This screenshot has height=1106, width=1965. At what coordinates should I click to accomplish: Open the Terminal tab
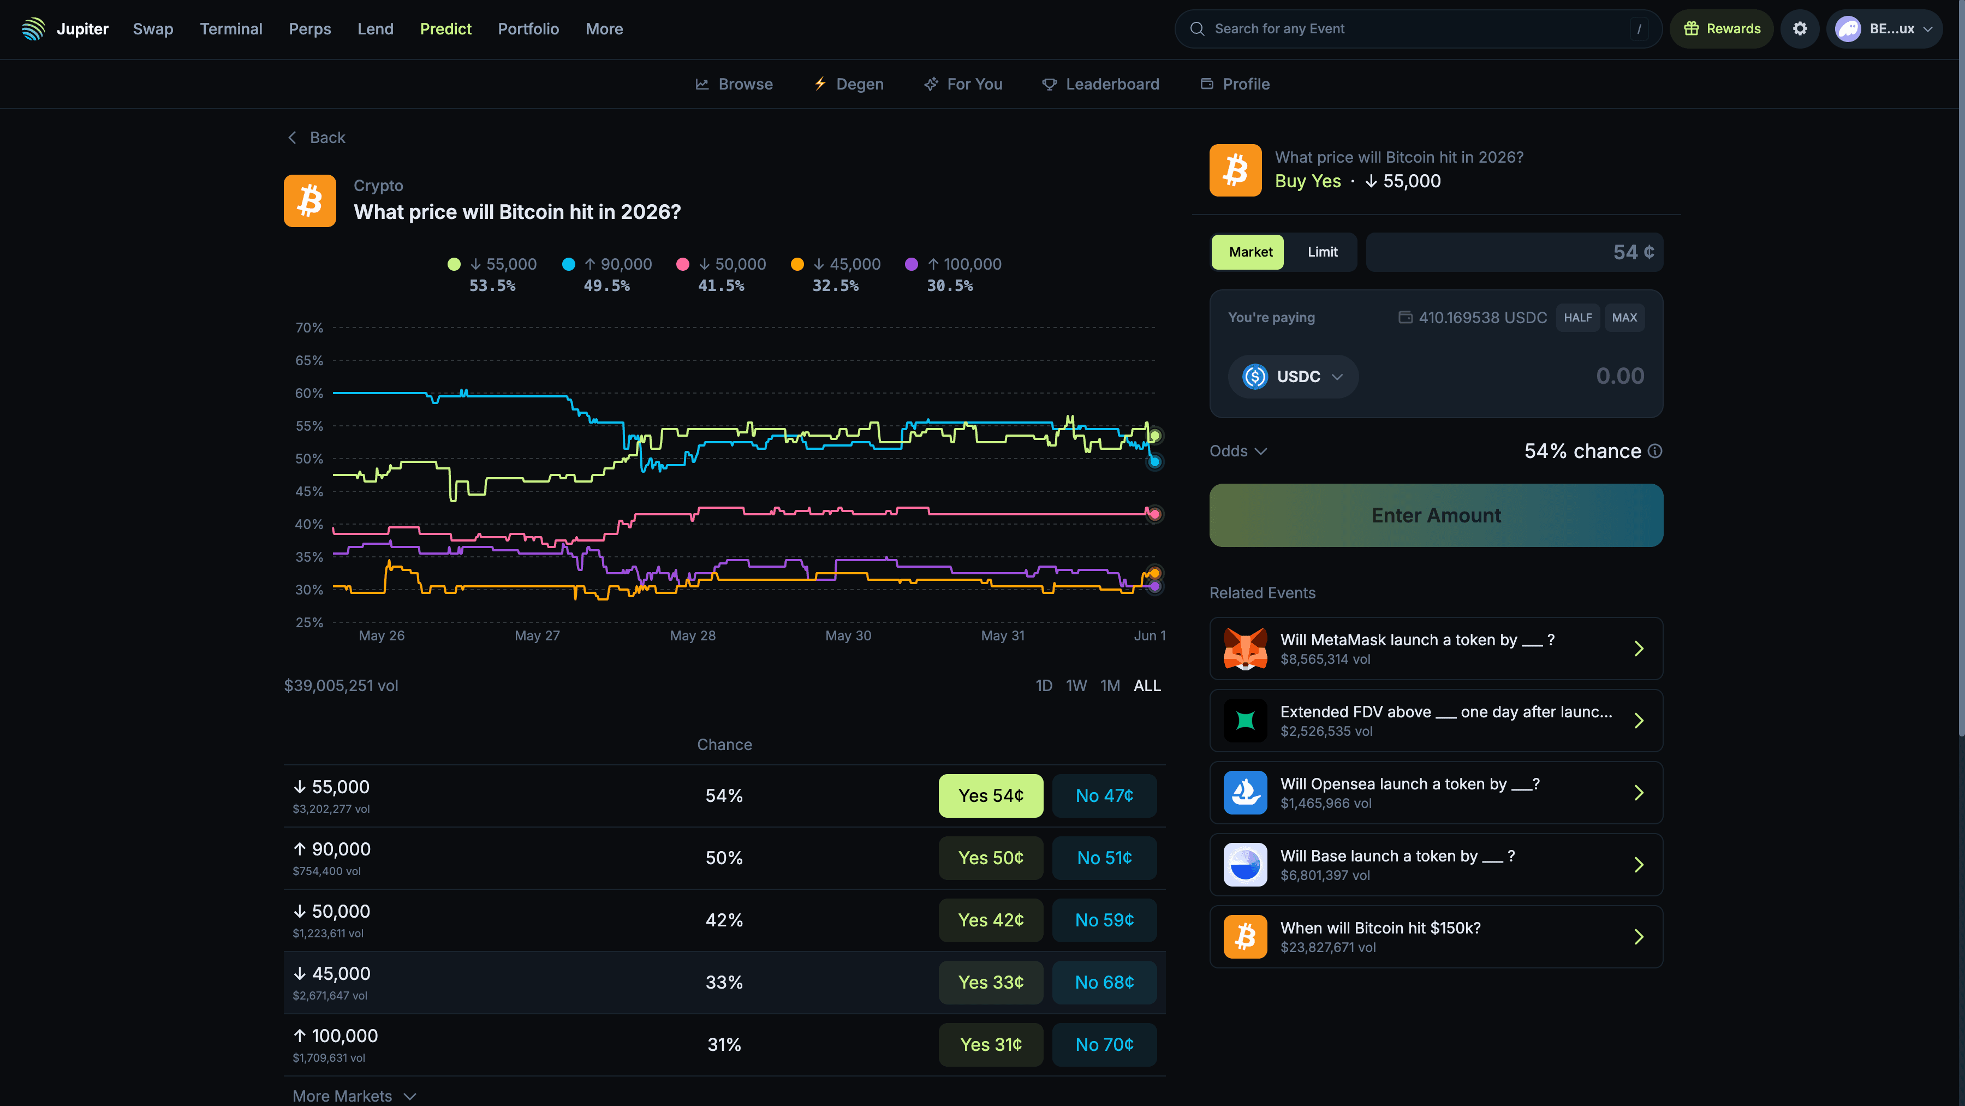[x=231, y=29]
